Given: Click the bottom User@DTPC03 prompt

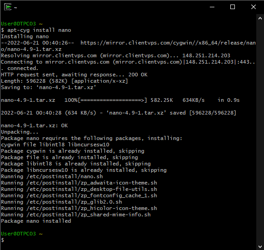Looking at the screenshot, I should click(22, 234).
